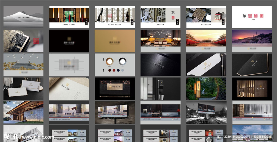The height and width of the screenshot is (142, 277).
Task: Select the navy blue circle swatch
Action: pos(118,70)
